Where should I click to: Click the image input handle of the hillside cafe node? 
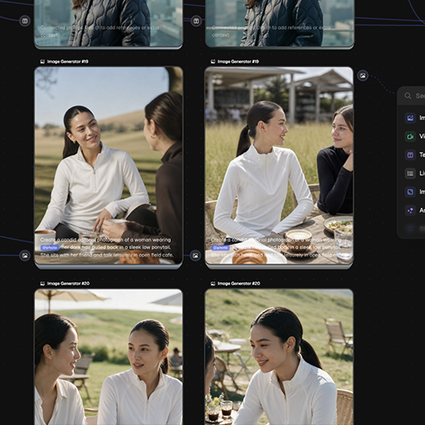click(25, 256)
